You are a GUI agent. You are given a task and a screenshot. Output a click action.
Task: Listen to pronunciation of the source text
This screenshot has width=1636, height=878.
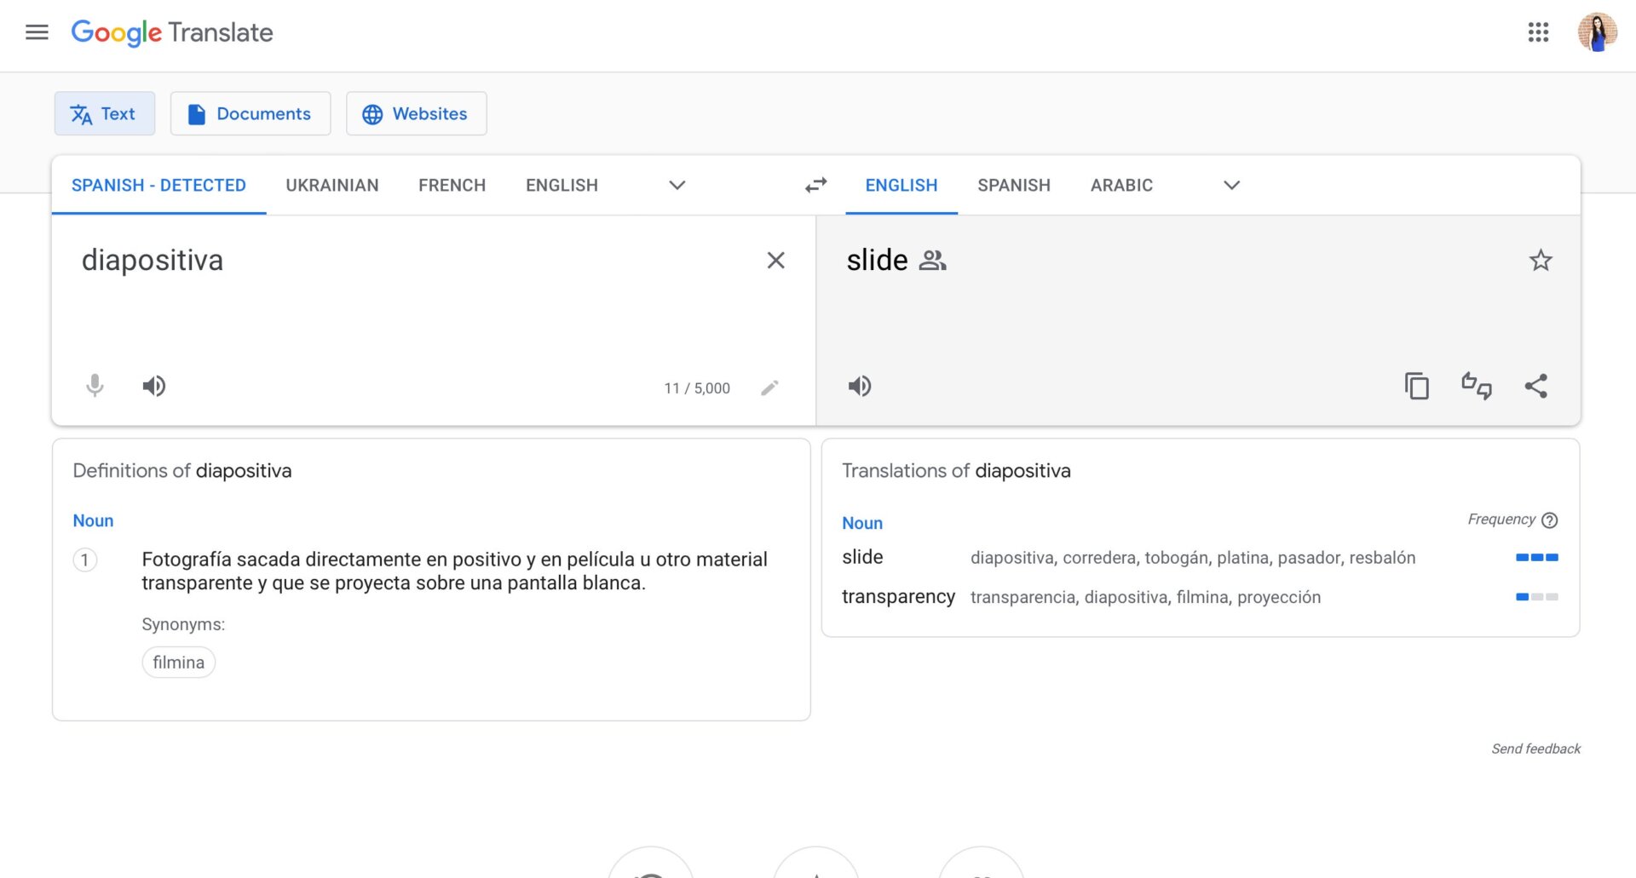(x=154, y=386)
